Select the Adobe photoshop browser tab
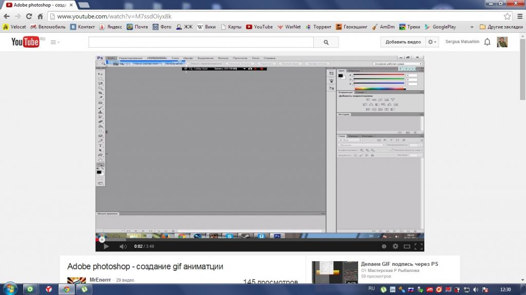This screenshot has height=295, width=526. 40,5
